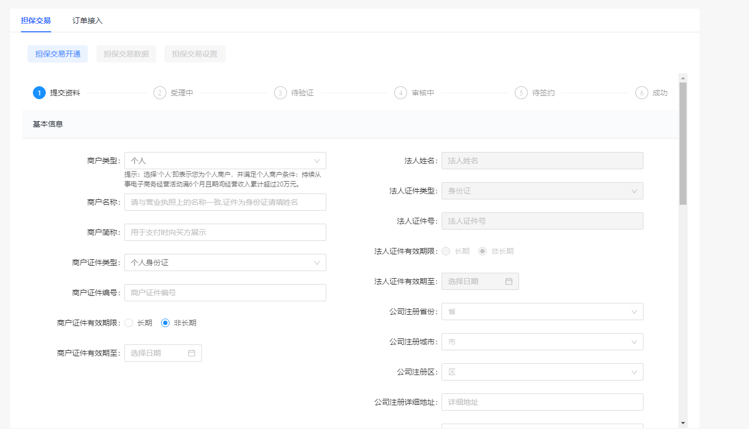Click step 1 circle 提交资料
The image size is (749, 429).
coord(39,93)
